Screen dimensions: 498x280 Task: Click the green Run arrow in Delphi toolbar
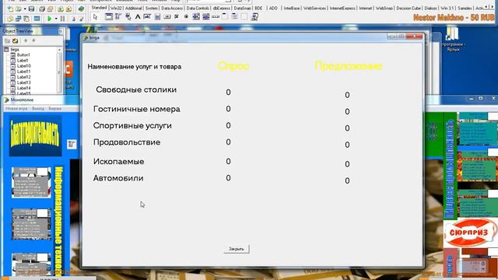49,19
